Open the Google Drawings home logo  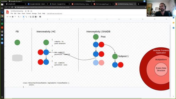point(7,12)
